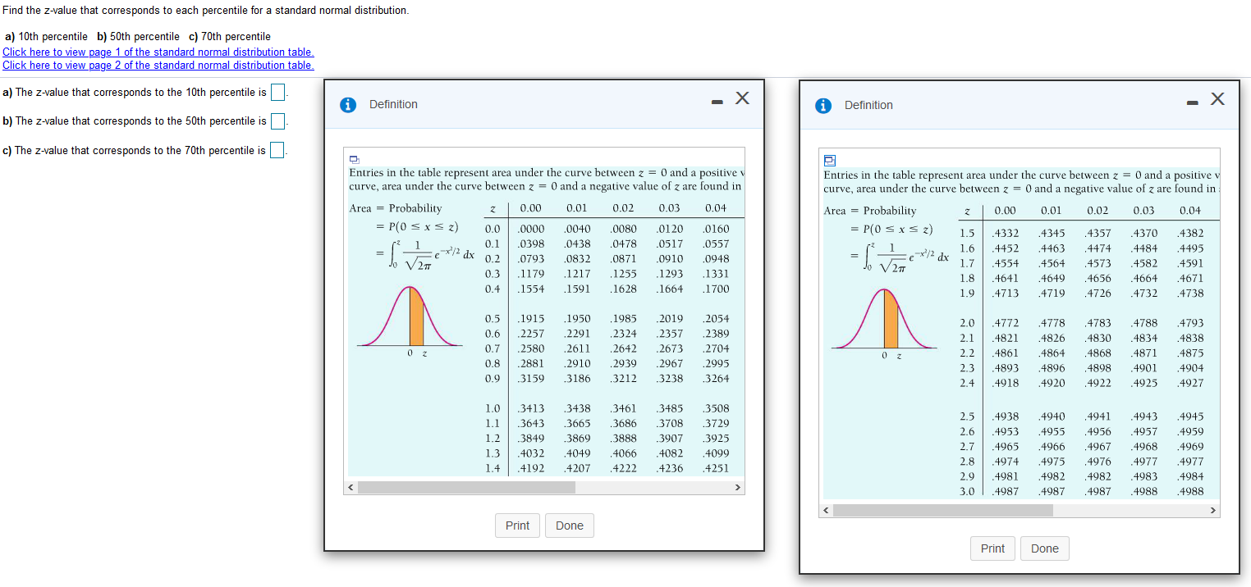This screenshot has height=587, width=1251.
Task: Click the info icon on left Definition window
Action: (348, 104)
